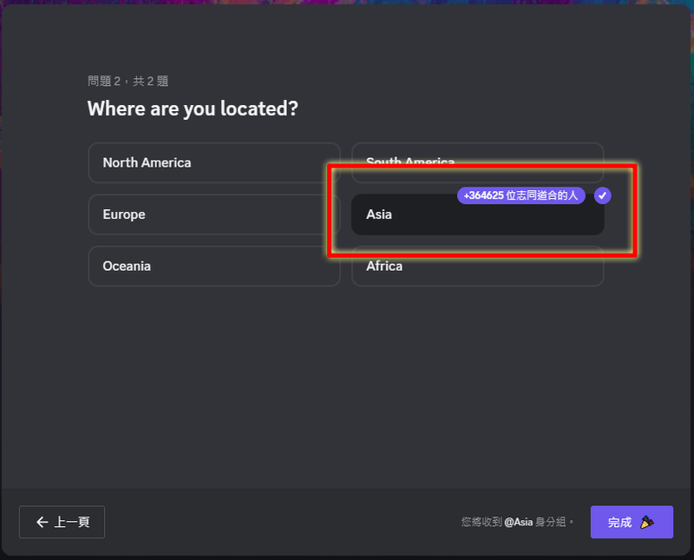
Task: Click the 'Africa' label text
Action: pyautogui.click(x=384, y=266)
